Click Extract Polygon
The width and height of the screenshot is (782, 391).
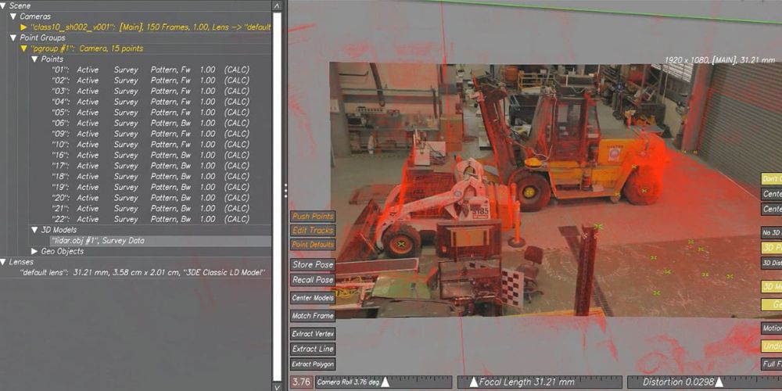(313, 364)
